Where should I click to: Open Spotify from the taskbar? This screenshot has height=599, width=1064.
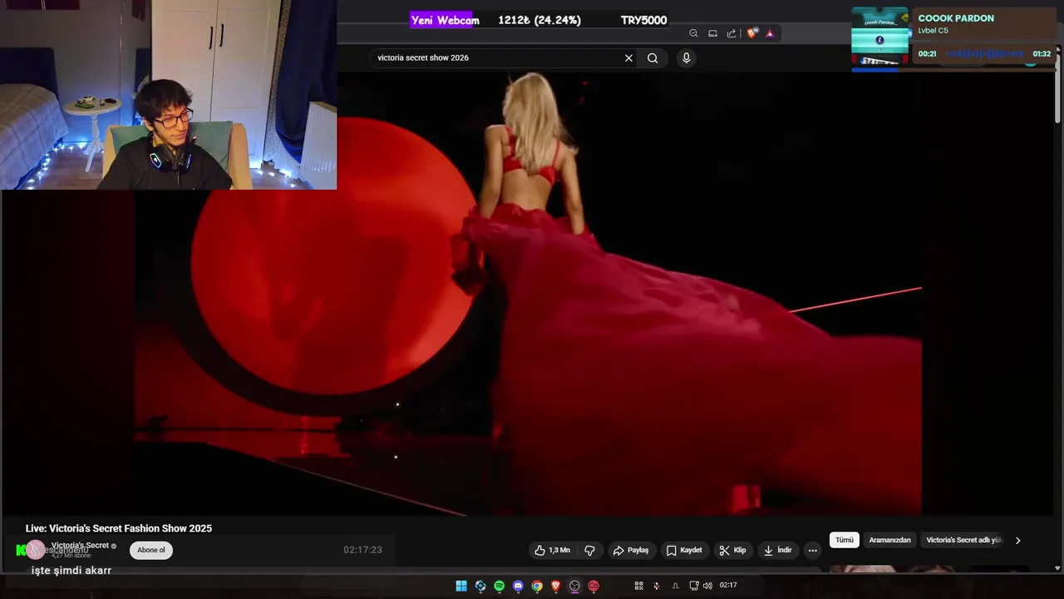tap(499, 586)
